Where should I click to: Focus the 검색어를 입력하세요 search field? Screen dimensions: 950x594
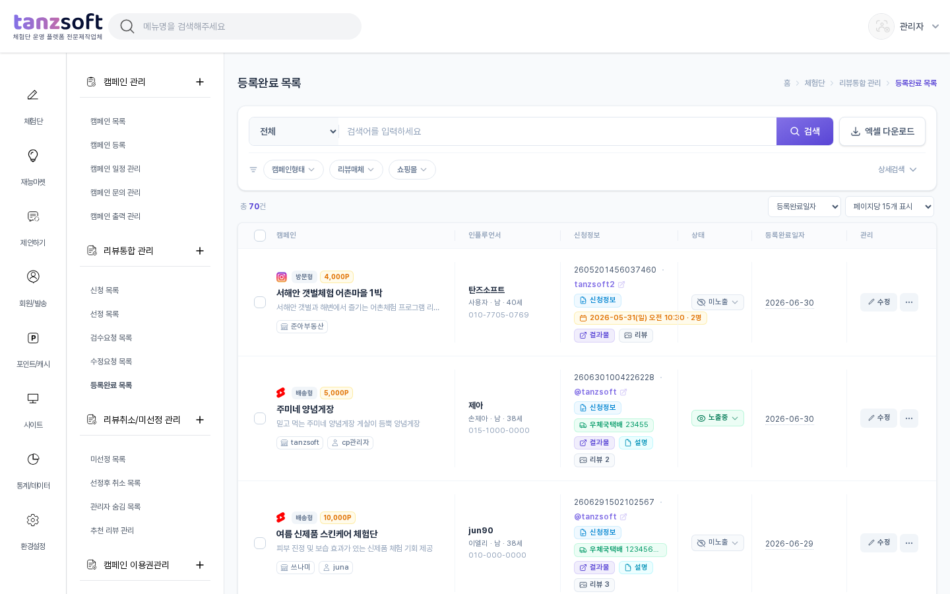coord(557,131)
